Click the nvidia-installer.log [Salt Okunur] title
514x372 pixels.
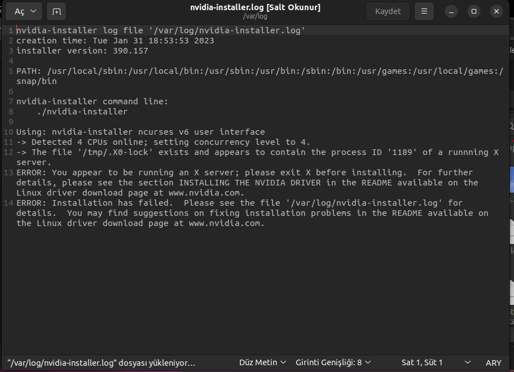point(255,7)
